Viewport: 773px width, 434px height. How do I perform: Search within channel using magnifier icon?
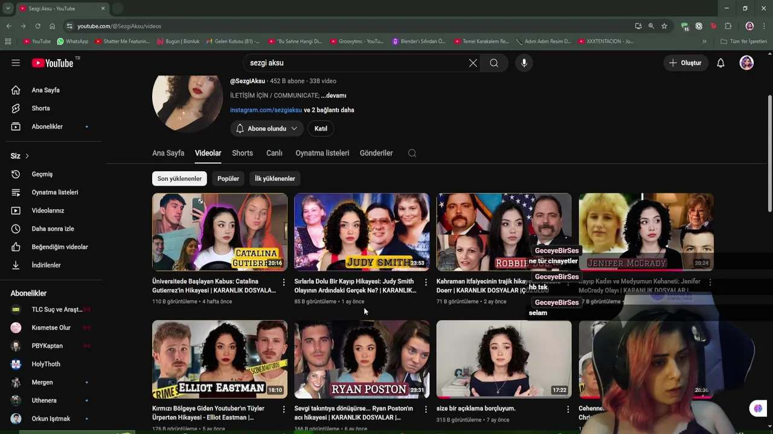point(412,153)
